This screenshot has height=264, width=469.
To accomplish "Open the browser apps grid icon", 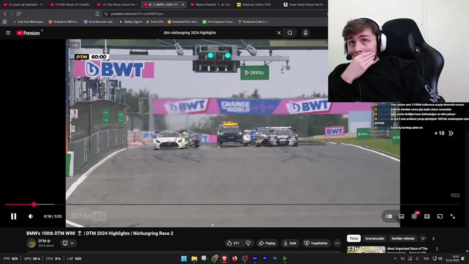I will point(4,22).
